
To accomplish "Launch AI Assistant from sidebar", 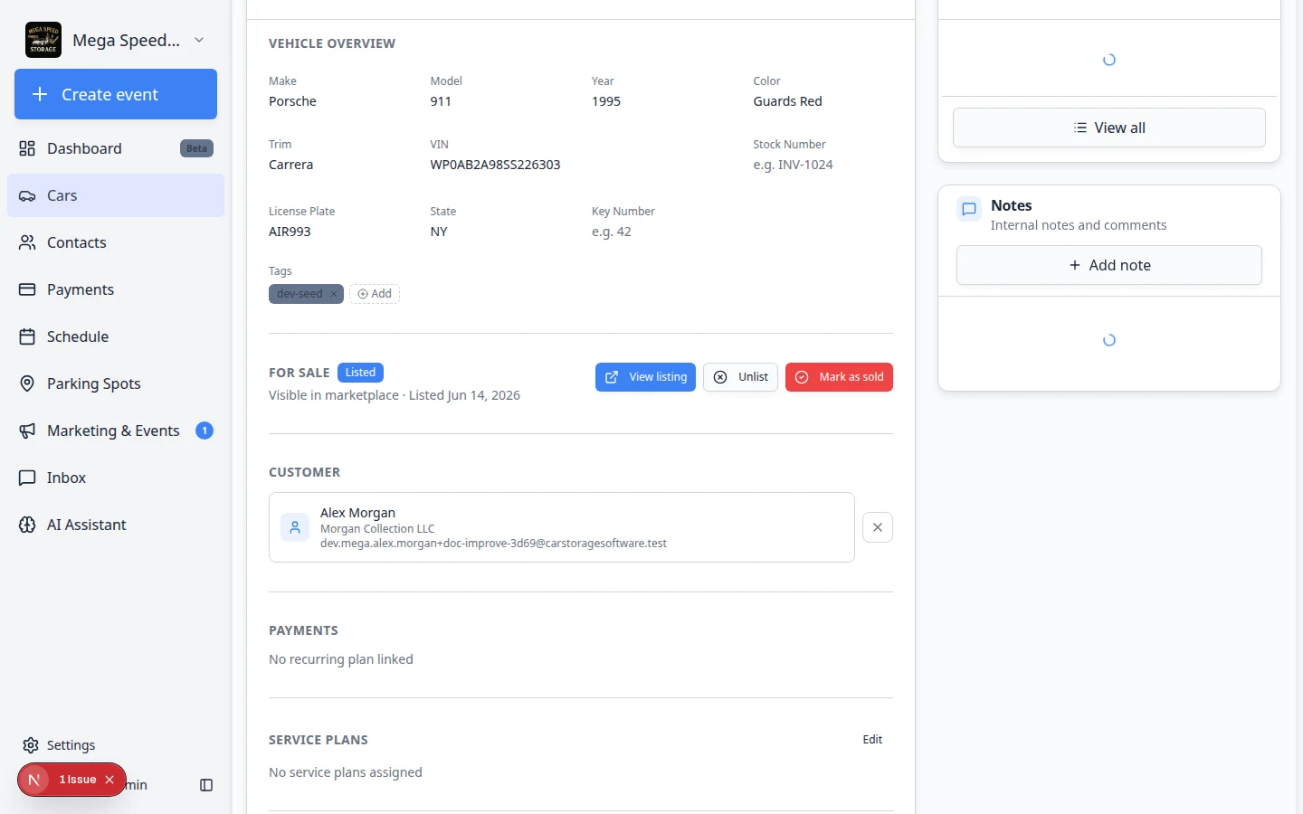I will tap(116, 525).
